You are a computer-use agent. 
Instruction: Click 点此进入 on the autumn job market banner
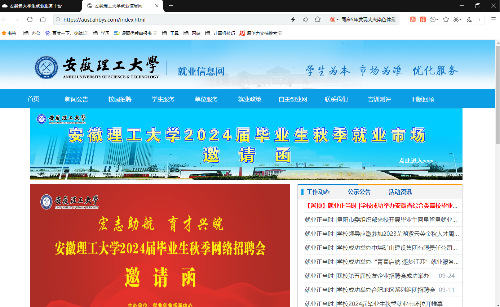coord(416,161)
